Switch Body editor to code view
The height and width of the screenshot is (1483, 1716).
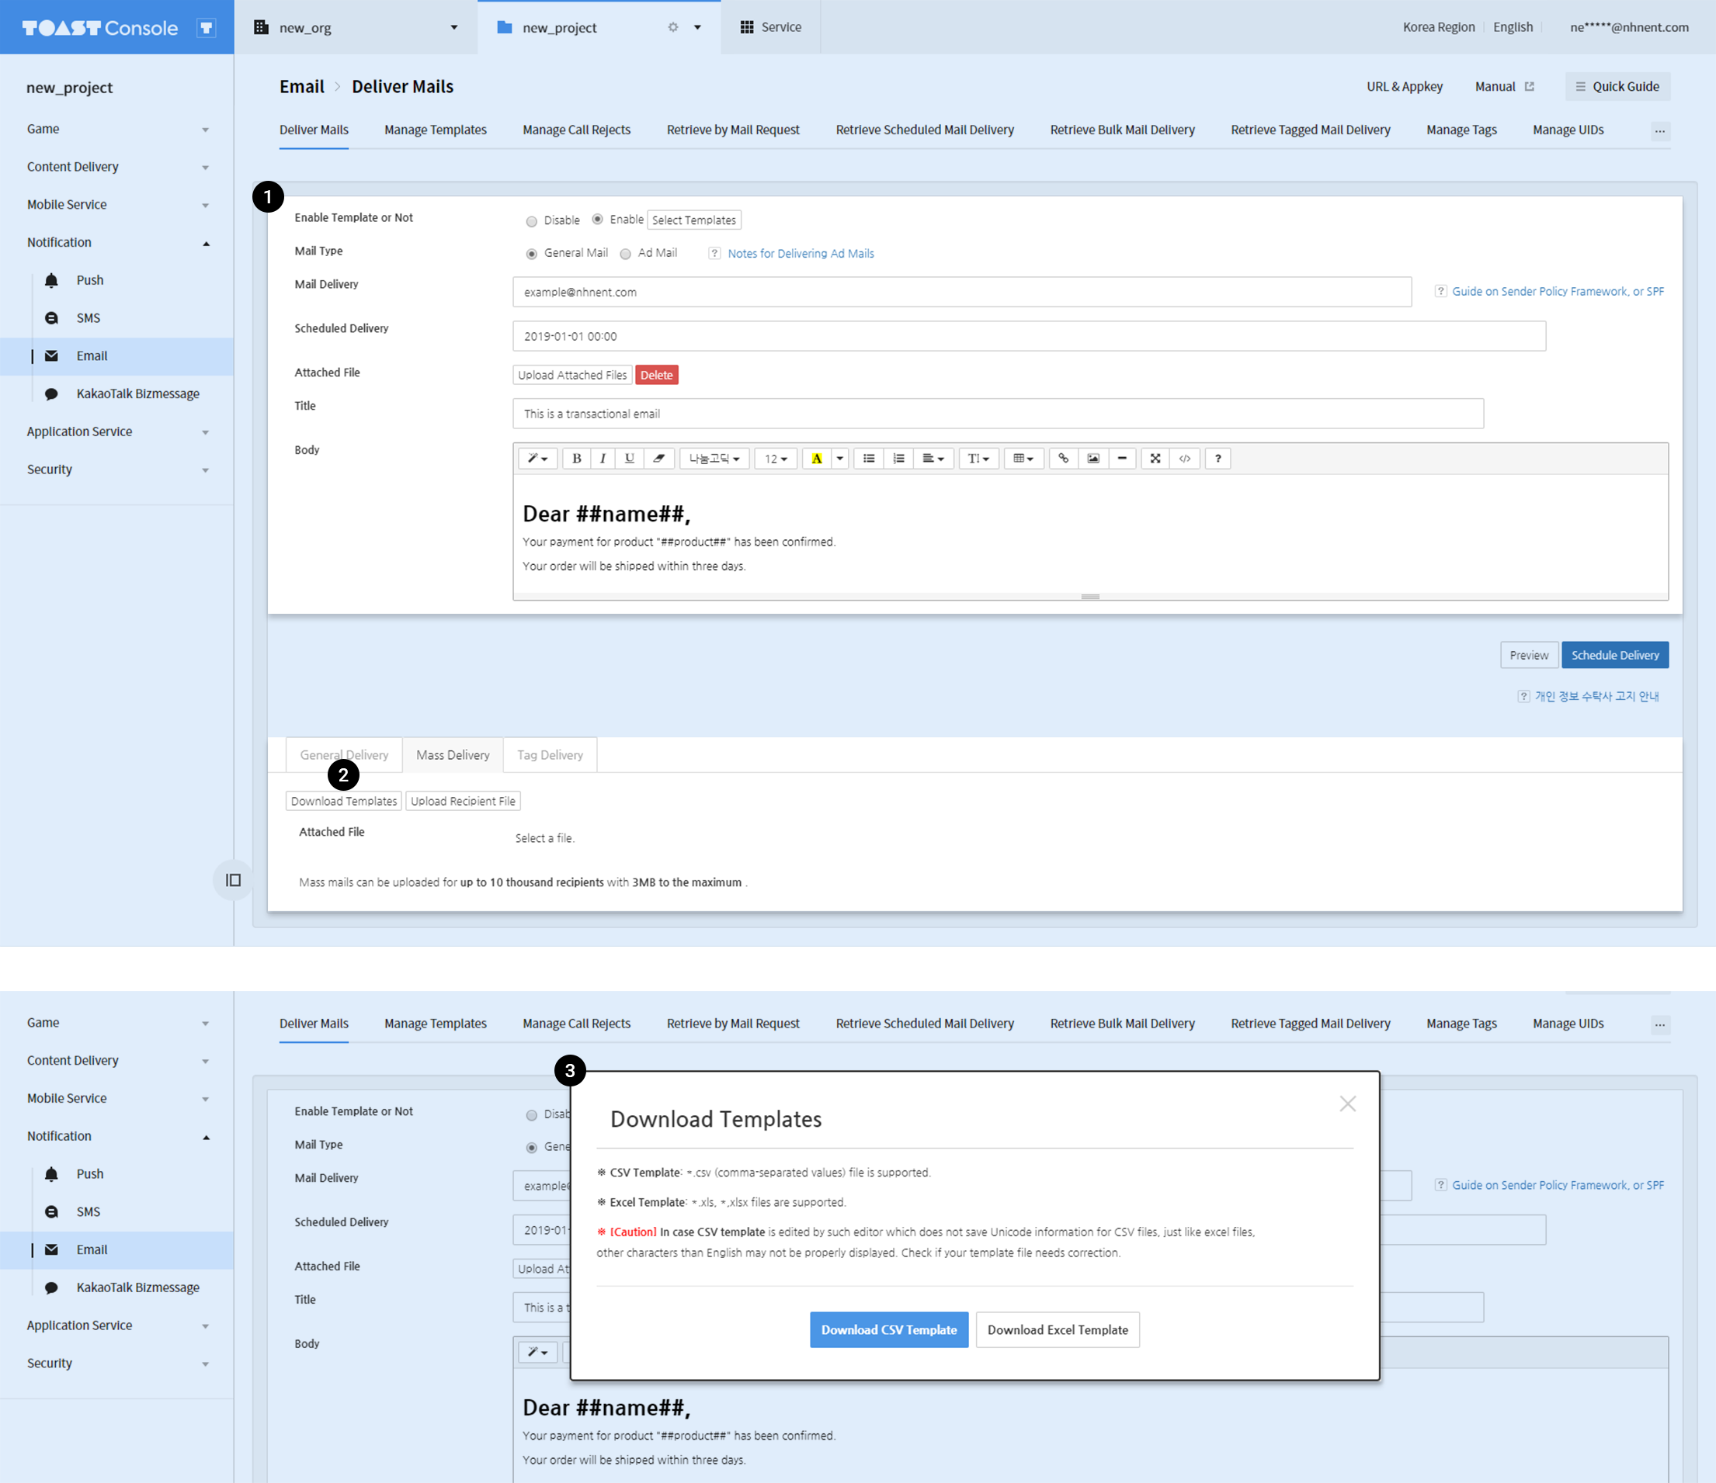pos(1184,459)
